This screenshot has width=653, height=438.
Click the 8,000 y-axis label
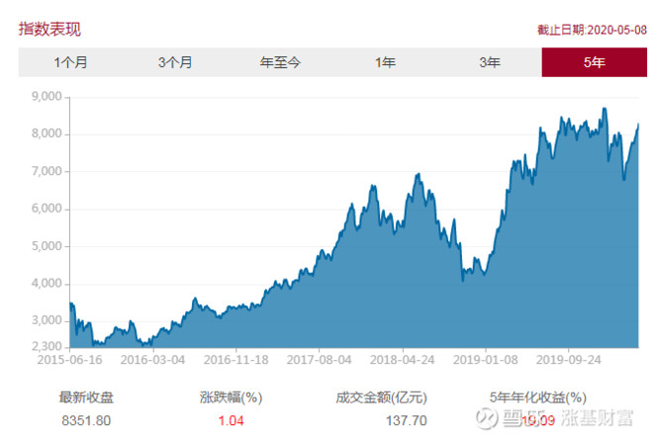coord(47,133)
